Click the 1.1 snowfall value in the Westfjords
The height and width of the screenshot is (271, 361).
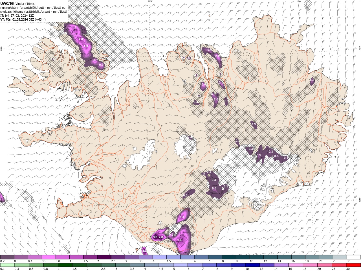pyautogui.click(x=75, y=28)
